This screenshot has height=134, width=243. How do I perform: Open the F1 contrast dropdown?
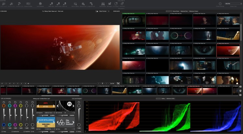click(x=68, y=113)
